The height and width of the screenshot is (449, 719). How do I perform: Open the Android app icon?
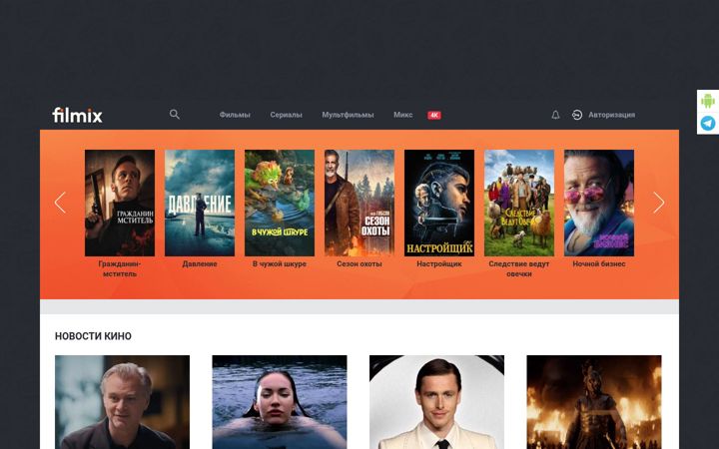(x=708, y=101)
